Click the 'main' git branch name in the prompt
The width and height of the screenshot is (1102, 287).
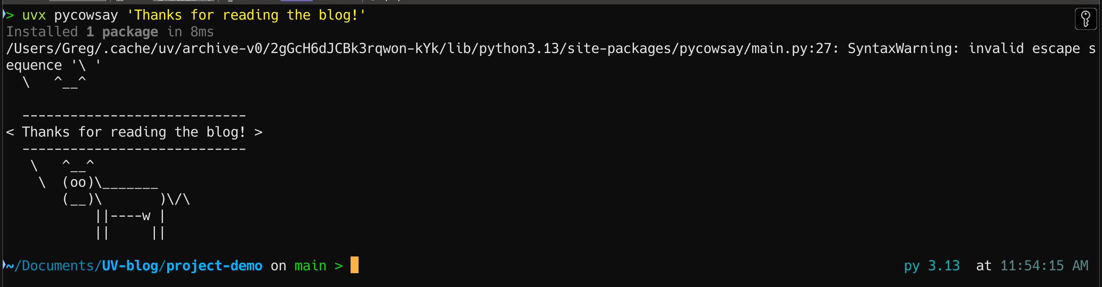tap(310, 266)
